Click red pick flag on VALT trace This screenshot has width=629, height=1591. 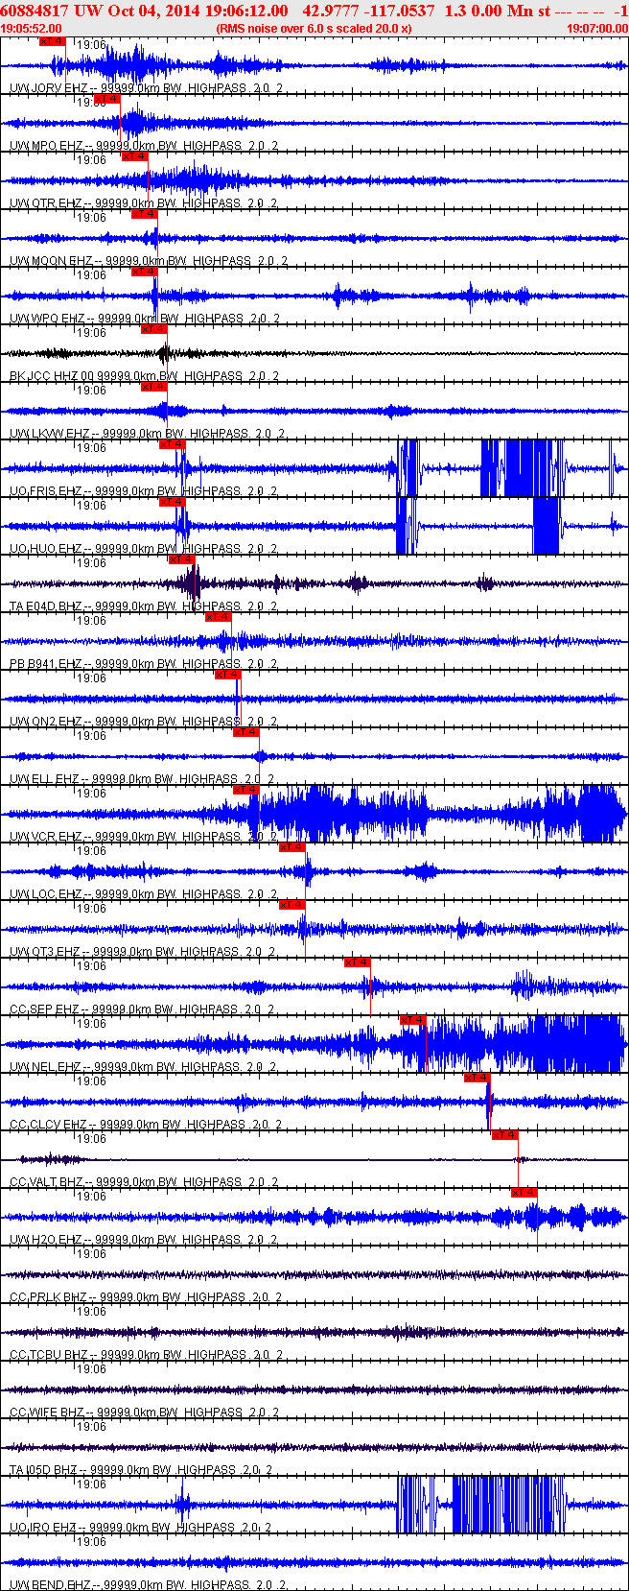[505, 1135]
